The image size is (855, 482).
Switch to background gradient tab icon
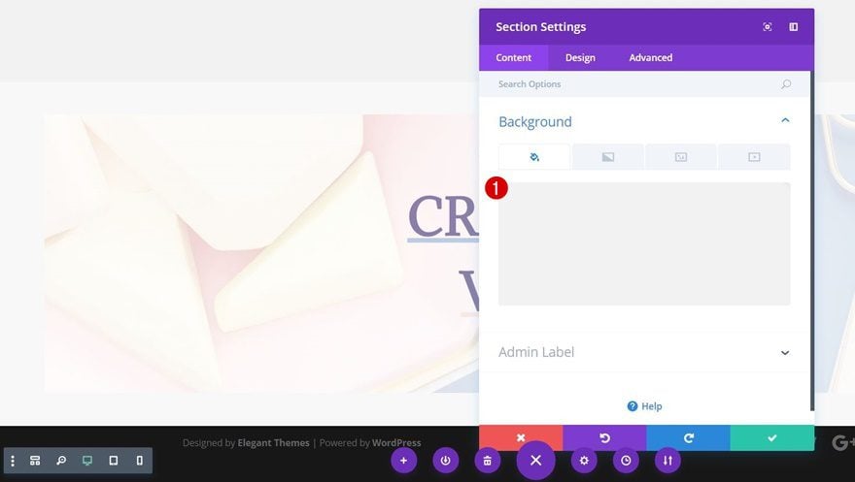[608, 157]
